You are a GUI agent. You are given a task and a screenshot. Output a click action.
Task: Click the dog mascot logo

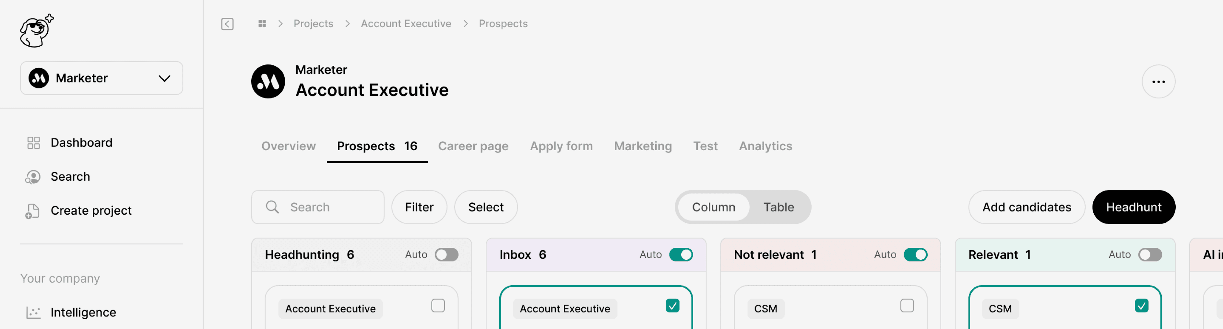point(37,31)
